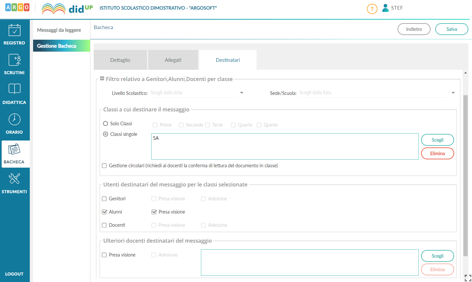This screenshot has height=282, width=472.
Task: Click the Logout item in the sidebar
Action: coord(14,274)
